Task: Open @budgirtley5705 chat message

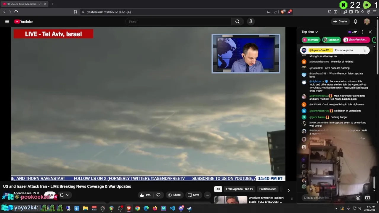Action: click(331, 62)
